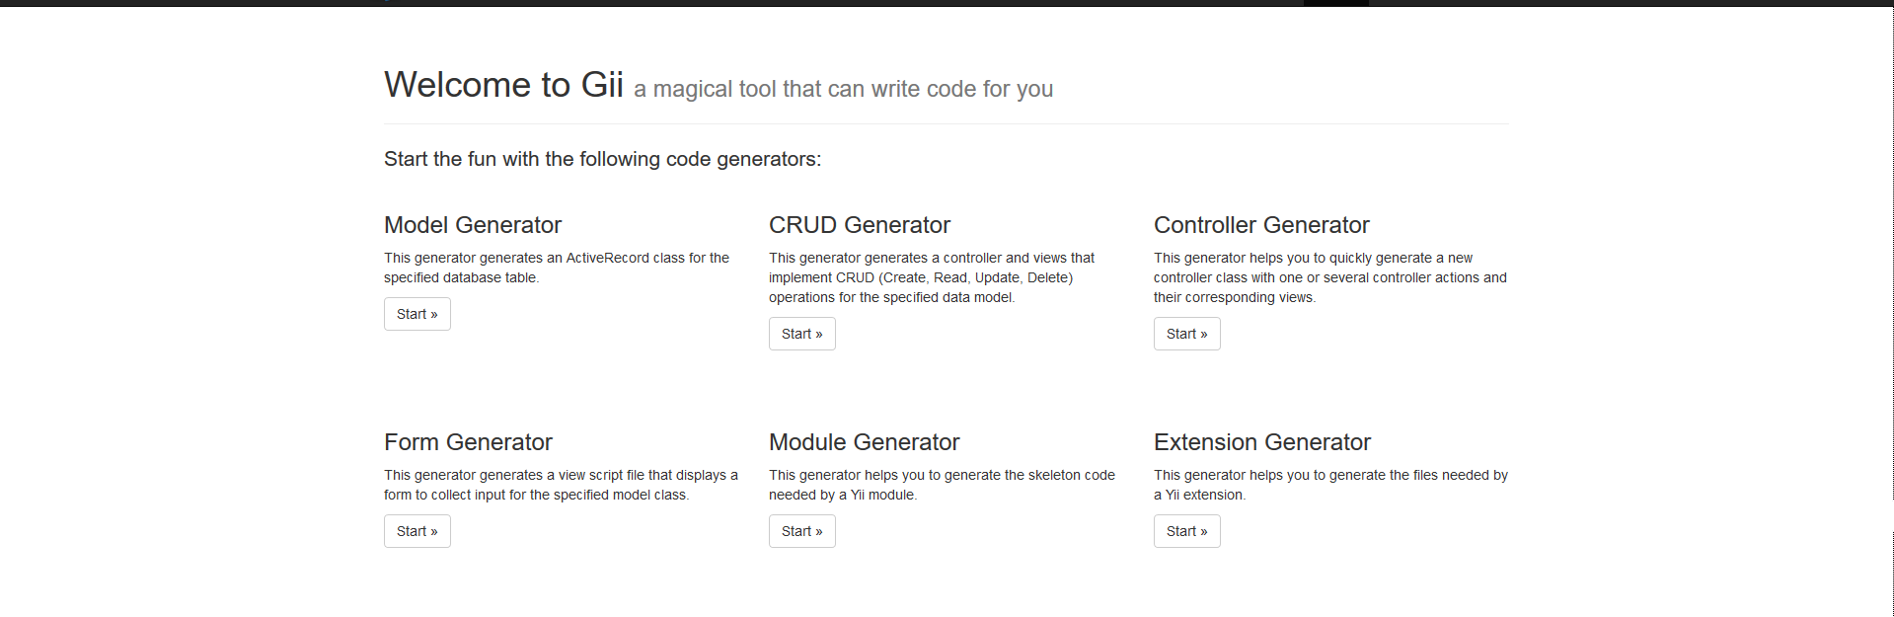
Task: Click the 'Module Generator' heading
Action: tap(865, 442)
